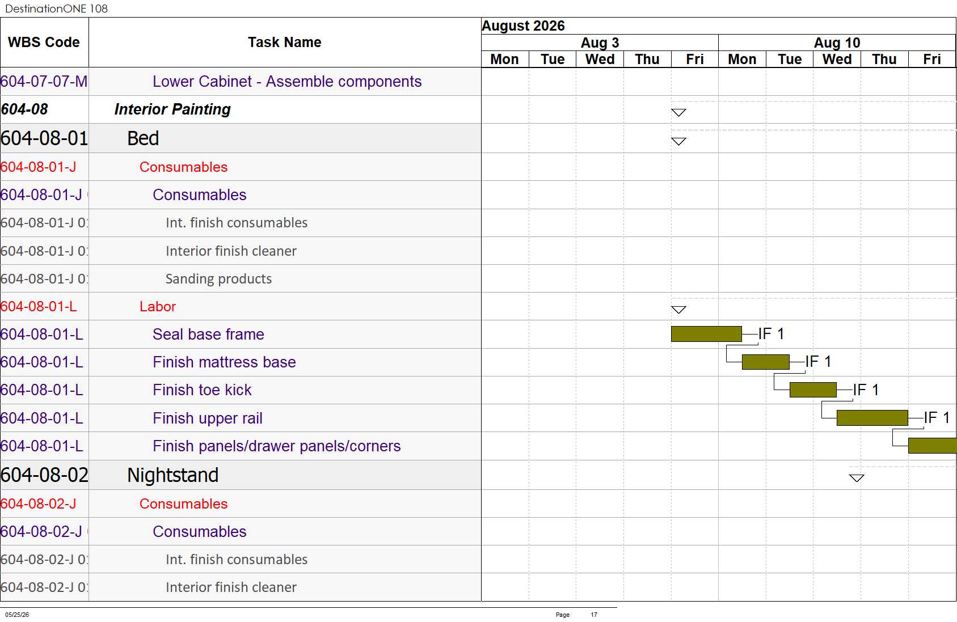Click the WBS Code column header
This screenshot has height=622, width=957.
[44, 43]
